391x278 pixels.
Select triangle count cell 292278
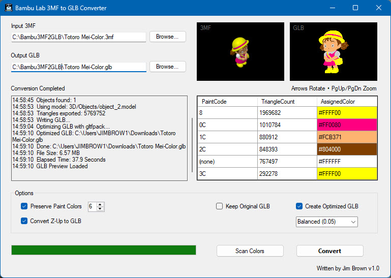click(287, 174)
